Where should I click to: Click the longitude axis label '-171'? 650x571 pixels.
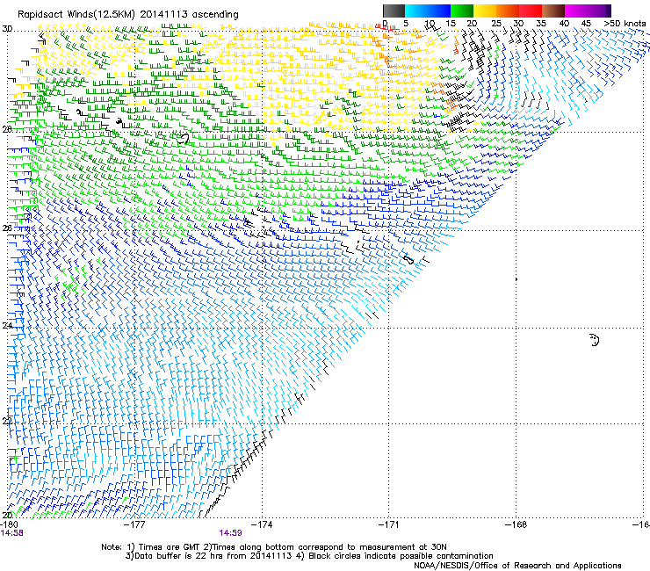point(389,524)
